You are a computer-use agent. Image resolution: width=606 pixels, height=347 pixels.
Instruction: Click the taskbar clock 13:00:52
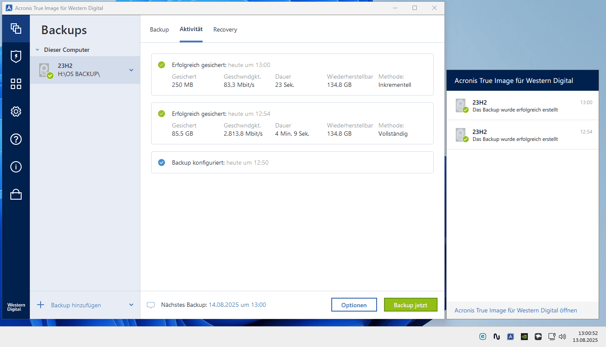587,333
